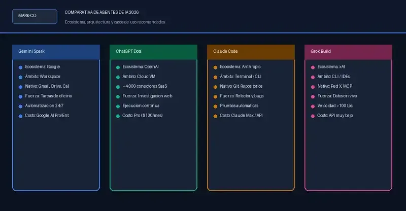Click the green bullet beside 'Ejecucion continua'
The width and height of the screenshot is (406, 211).
(118, 106)
